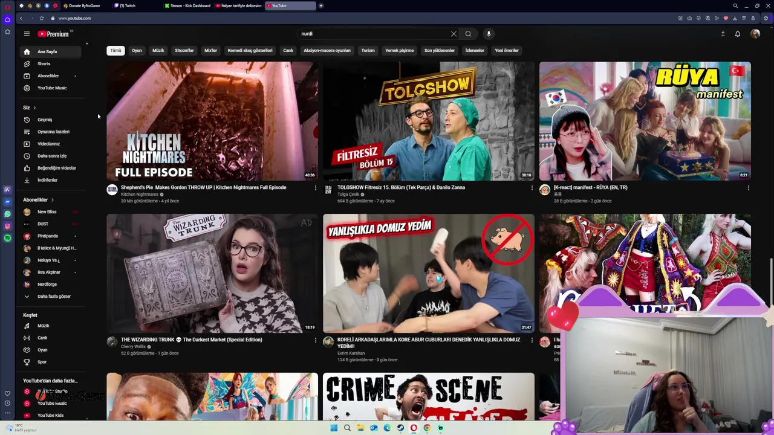
Task: Open a new browser tab
Action: pyautogui.click(x=321, y=5)
